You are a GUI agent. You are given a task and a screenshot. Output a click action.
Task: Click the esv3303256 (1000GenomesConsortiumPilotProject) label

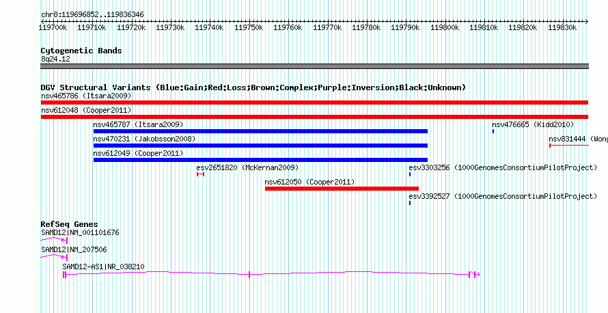tap(503, 167)
